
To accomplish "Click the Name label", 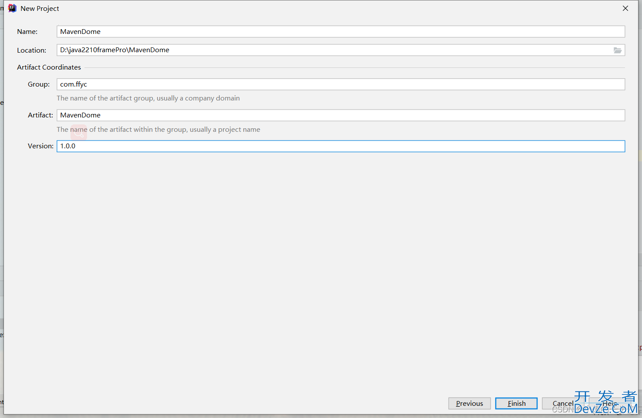I will (27, 32).
